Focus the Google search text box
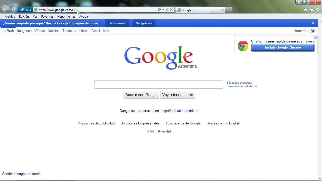 point(159,84)
